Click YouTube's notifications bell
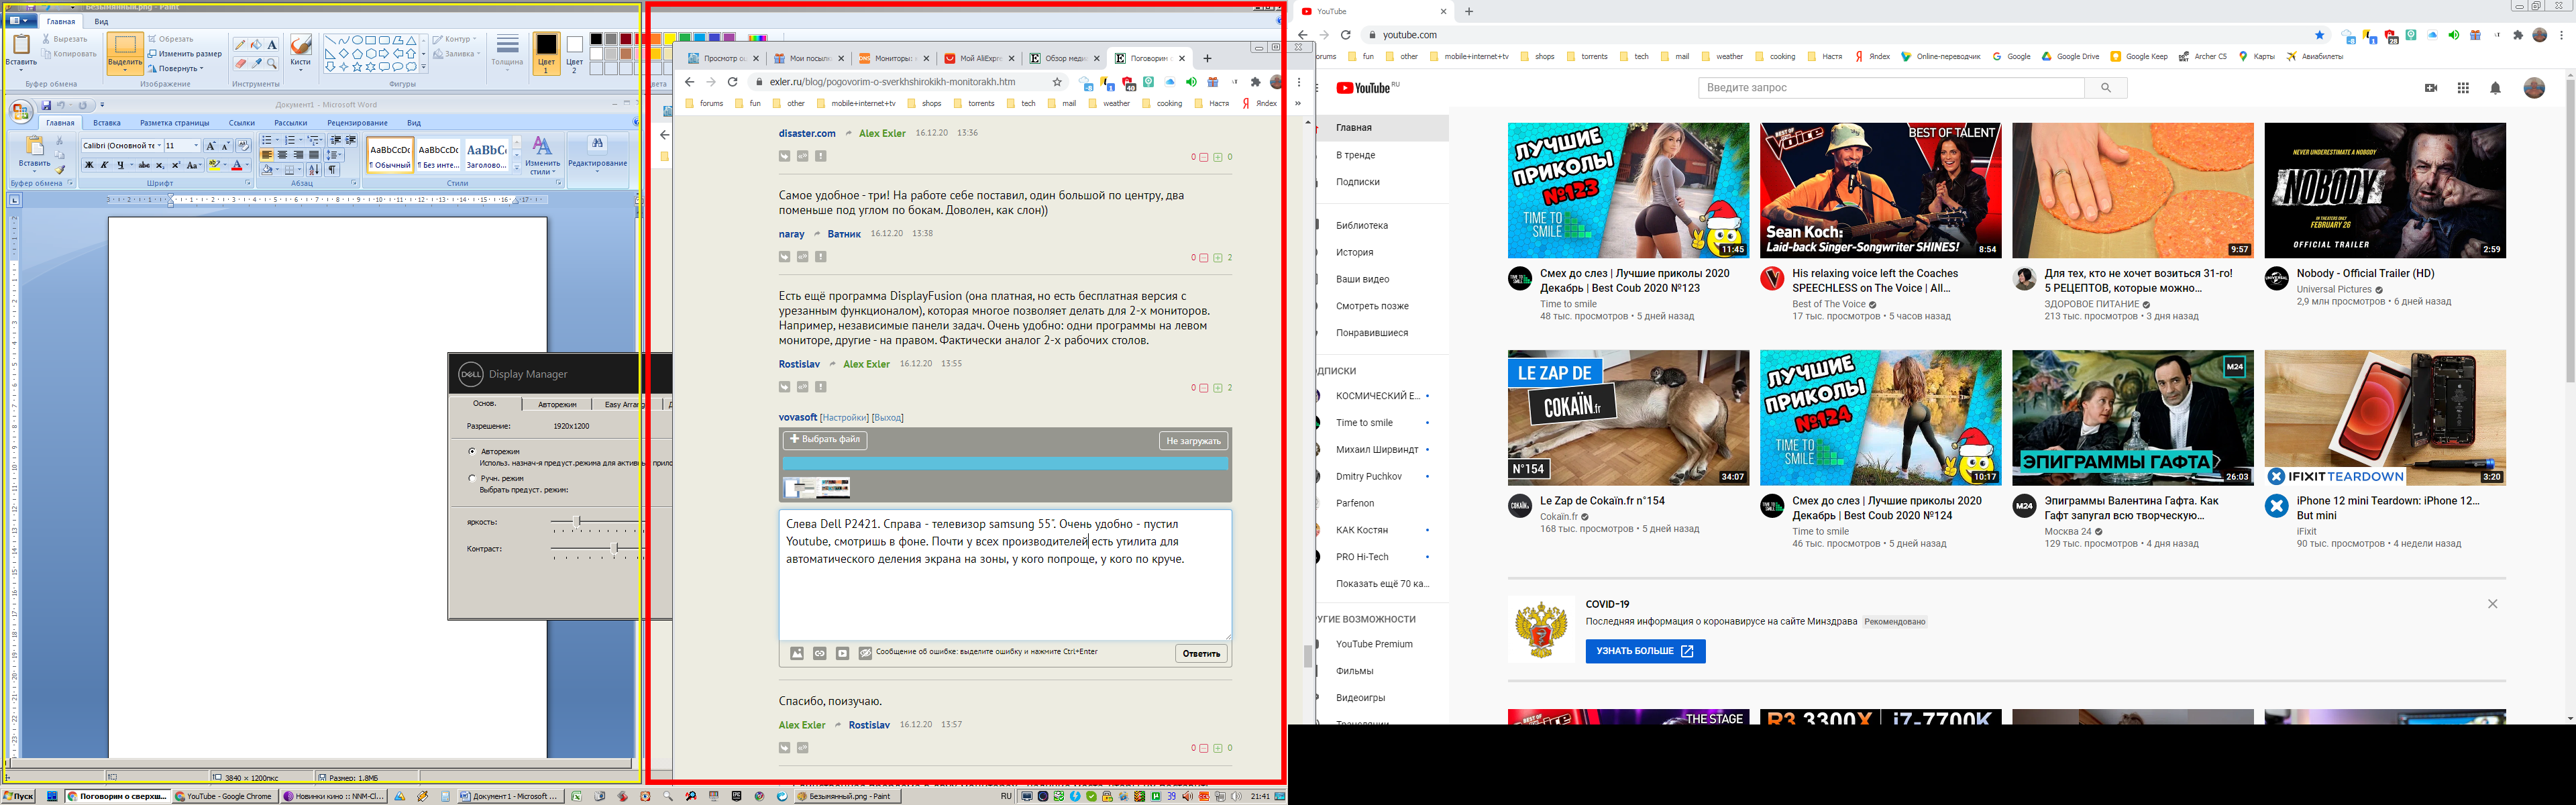This screenshot has width=2576, height=805. (x=2495, y=88)
